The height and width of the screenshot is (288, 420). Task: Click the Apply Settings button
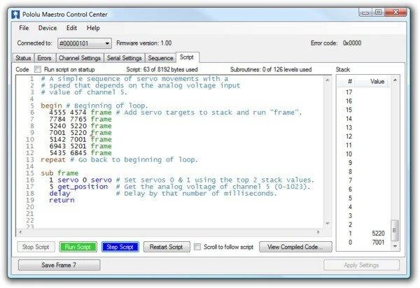coord(361,265)
